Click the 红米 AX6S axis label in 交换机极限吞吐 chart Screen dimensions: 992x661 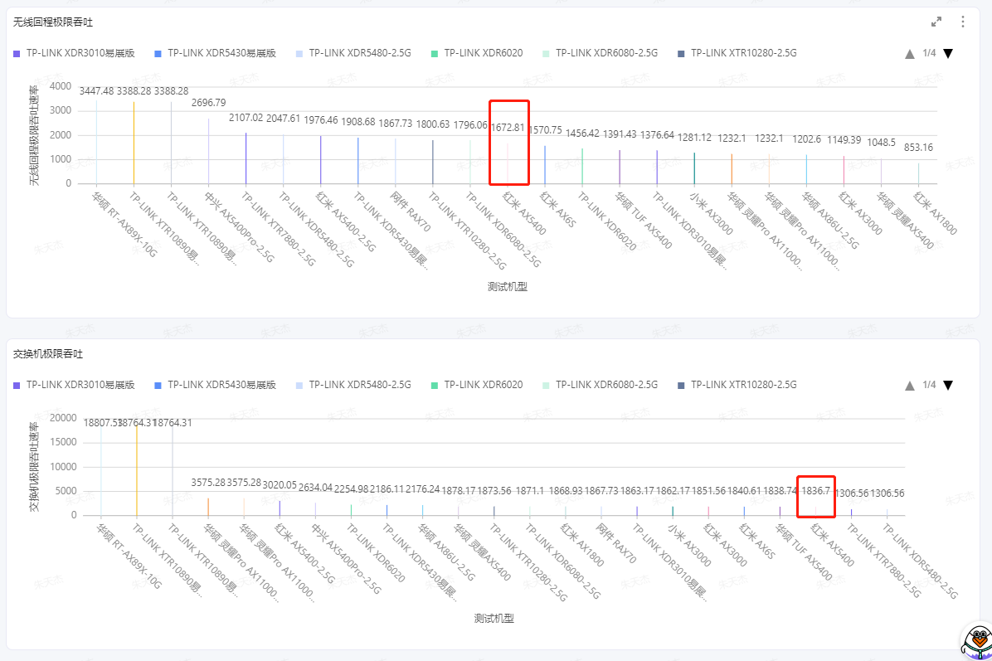click(x=756, y=541)
